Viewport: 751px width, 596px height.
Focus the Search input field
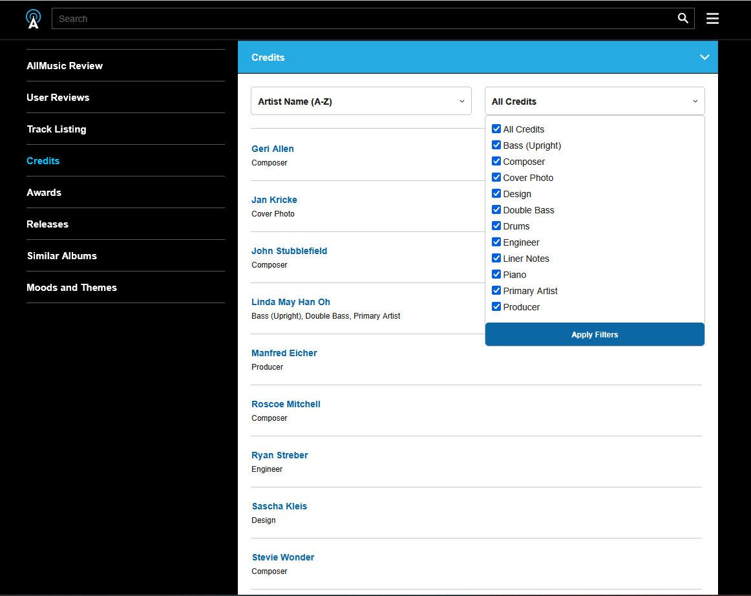tap(362, 19)
